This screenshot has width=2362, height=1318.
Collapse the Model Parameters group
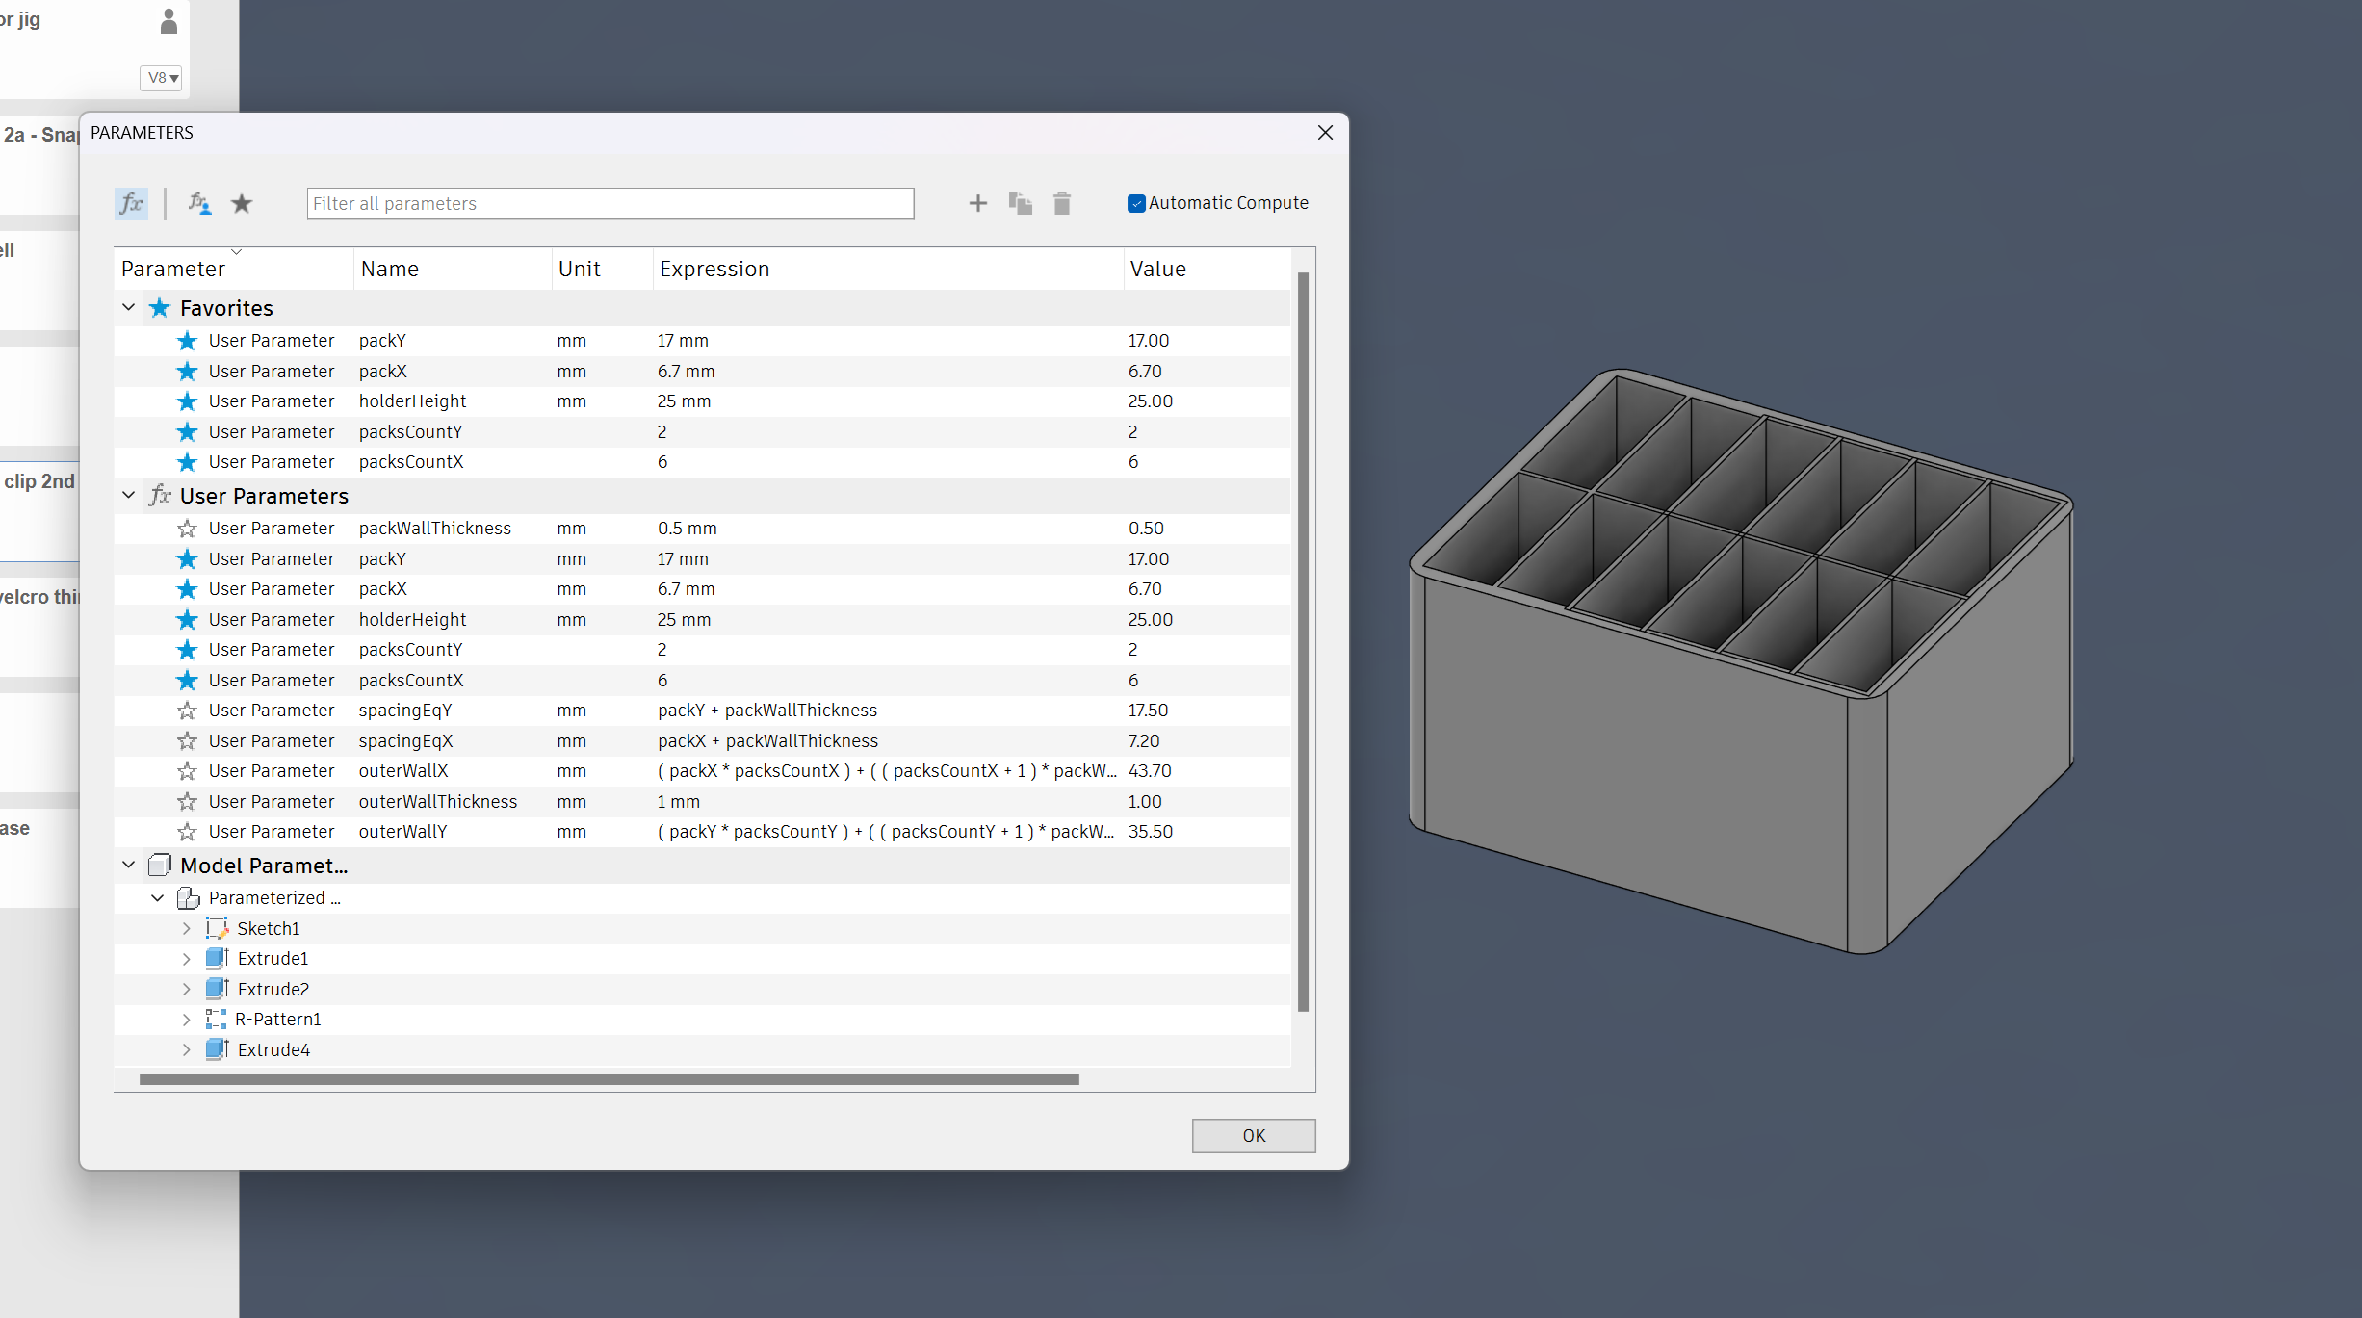tap(129, 865)
